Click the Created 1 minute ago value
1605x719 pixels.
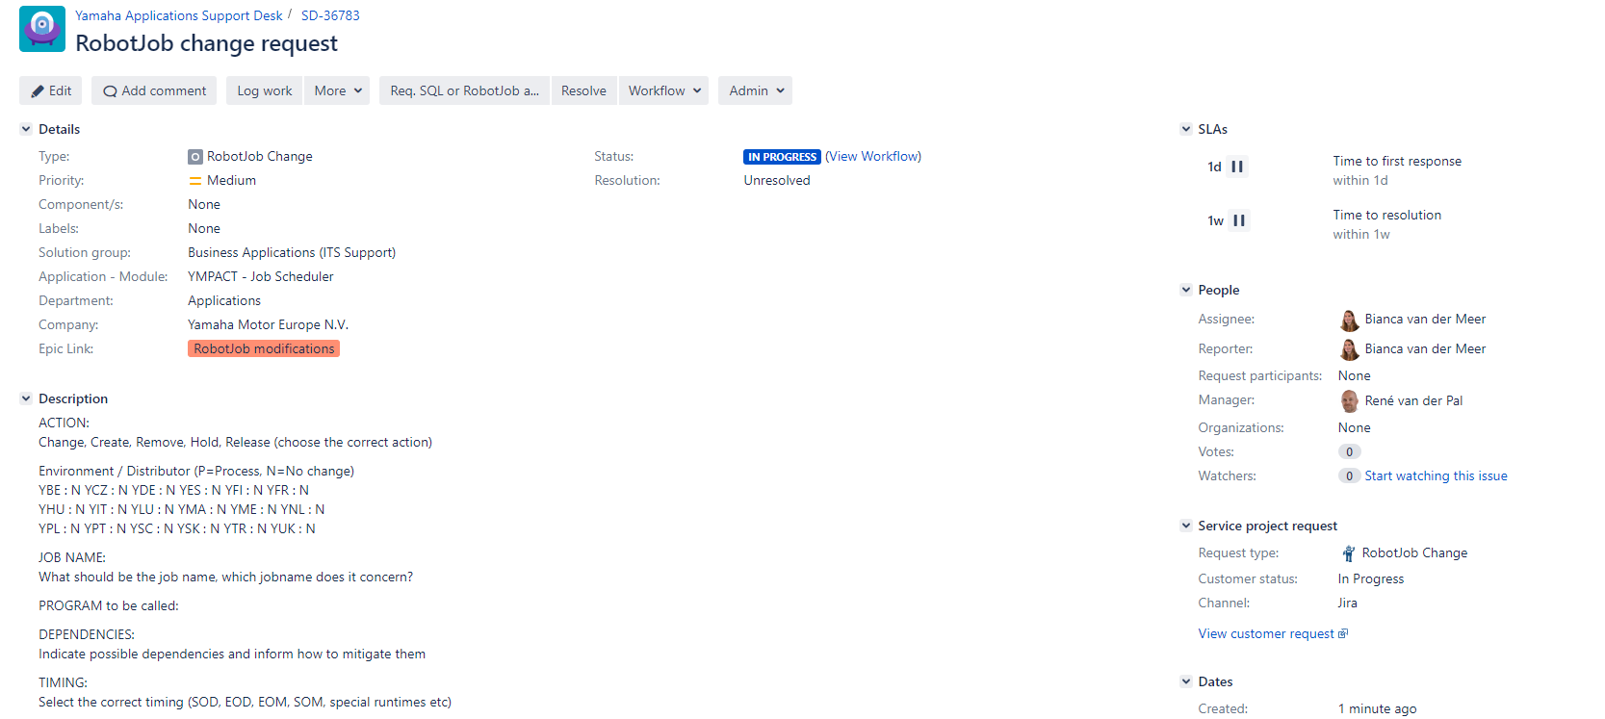click(1377, 708)
